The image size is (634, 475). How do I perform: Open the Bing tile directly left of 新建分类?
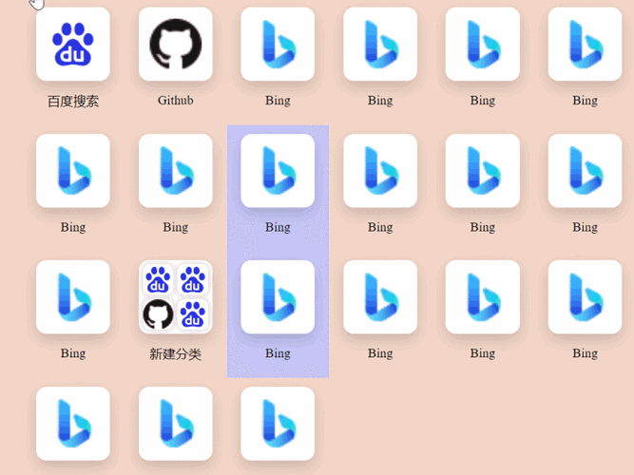[x=73, y=297]
